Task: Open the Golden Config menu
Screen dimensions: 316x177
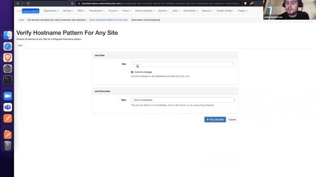Action: 225,11
